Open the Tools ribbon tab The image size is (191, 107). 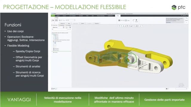87,16
